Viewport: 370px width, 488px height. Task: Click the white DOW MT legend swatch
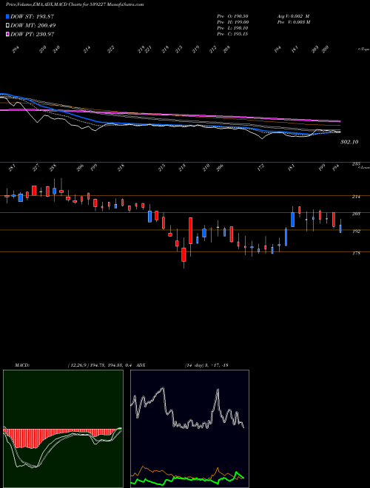(x=7, y=25)
